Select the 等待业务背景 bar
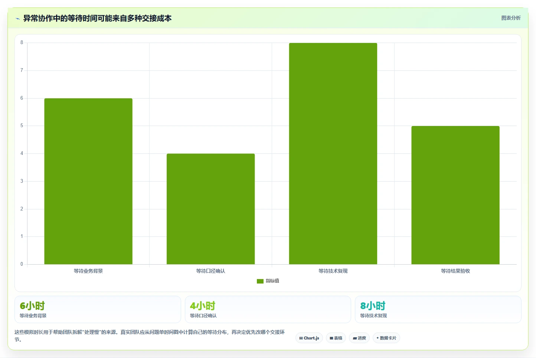The image size is (536, 358). click(x=88, y=181)
